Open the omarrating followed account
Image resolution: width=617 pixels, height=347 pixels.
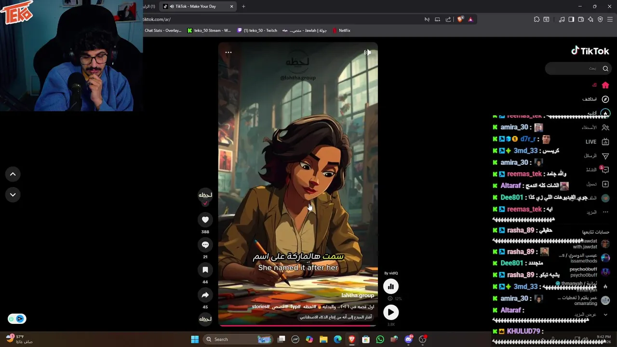pyautogui.click(x=584, y=300)
